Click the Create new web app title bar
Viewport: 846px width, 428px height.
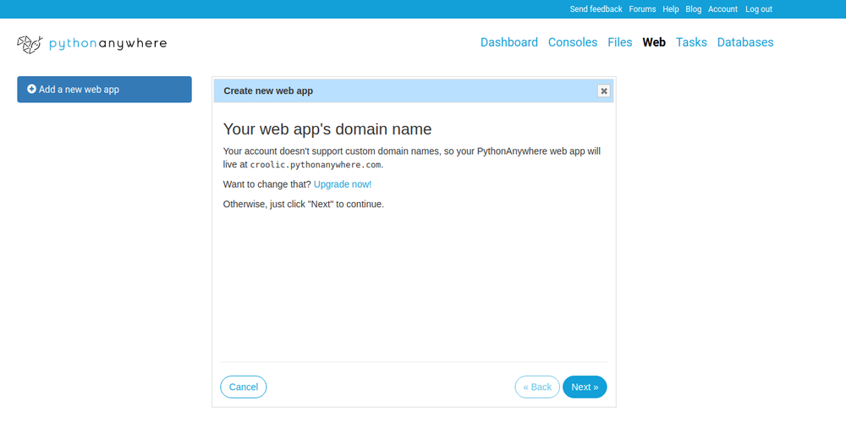(x=414, y=91)
